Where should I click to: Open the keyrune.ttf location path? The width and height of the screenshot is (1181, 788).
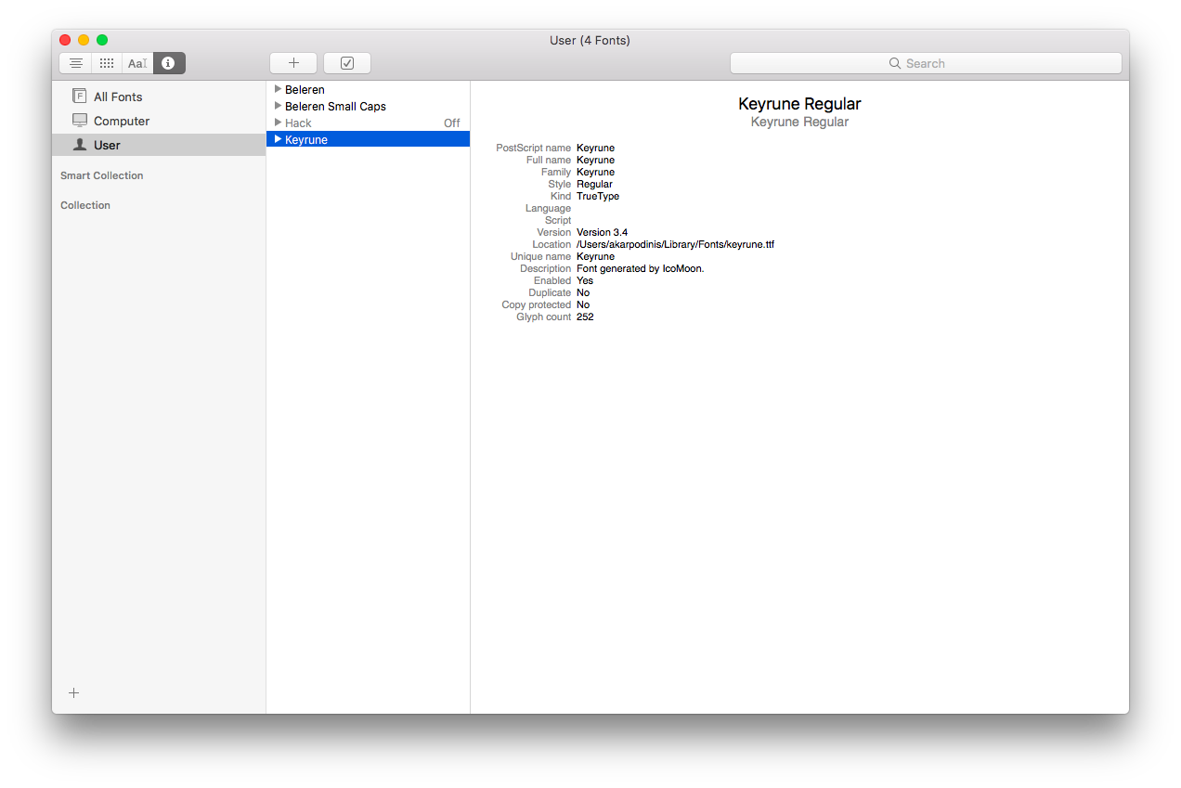(675, 244)
